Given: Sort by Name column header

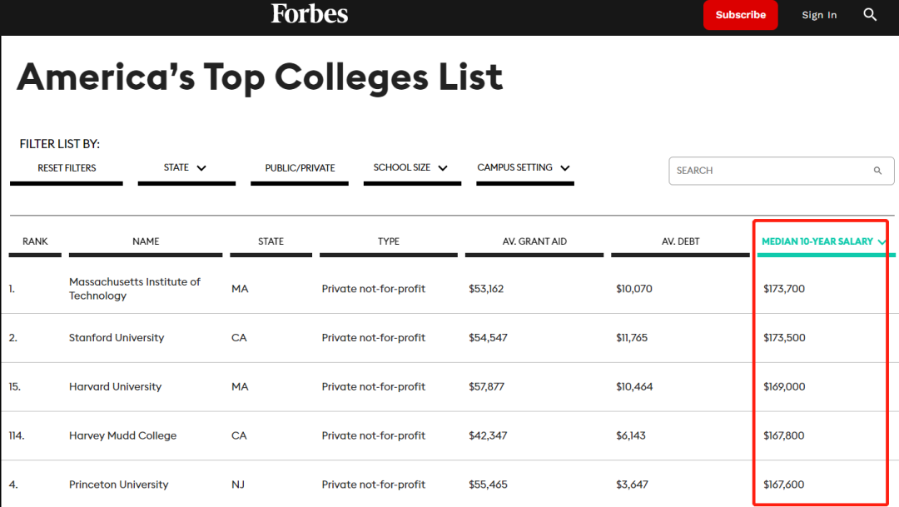Looking at the screenshot, I should coord(146,241).
